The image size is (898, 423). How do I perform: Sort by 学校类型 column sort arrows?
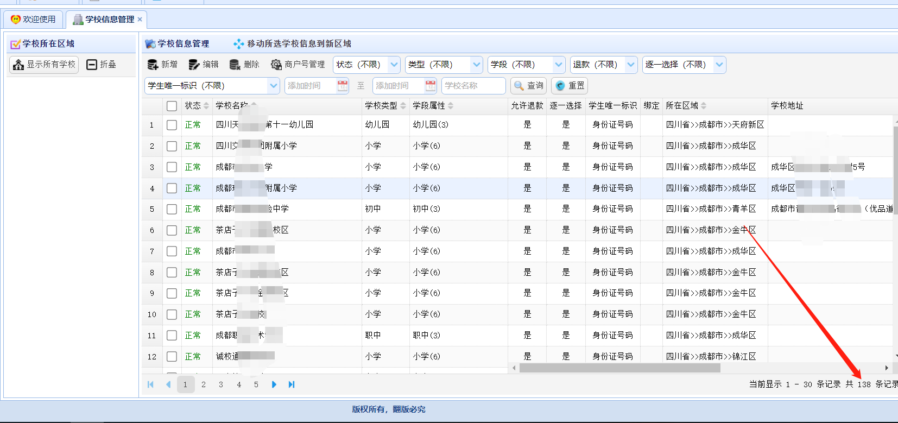click(403, 106)
